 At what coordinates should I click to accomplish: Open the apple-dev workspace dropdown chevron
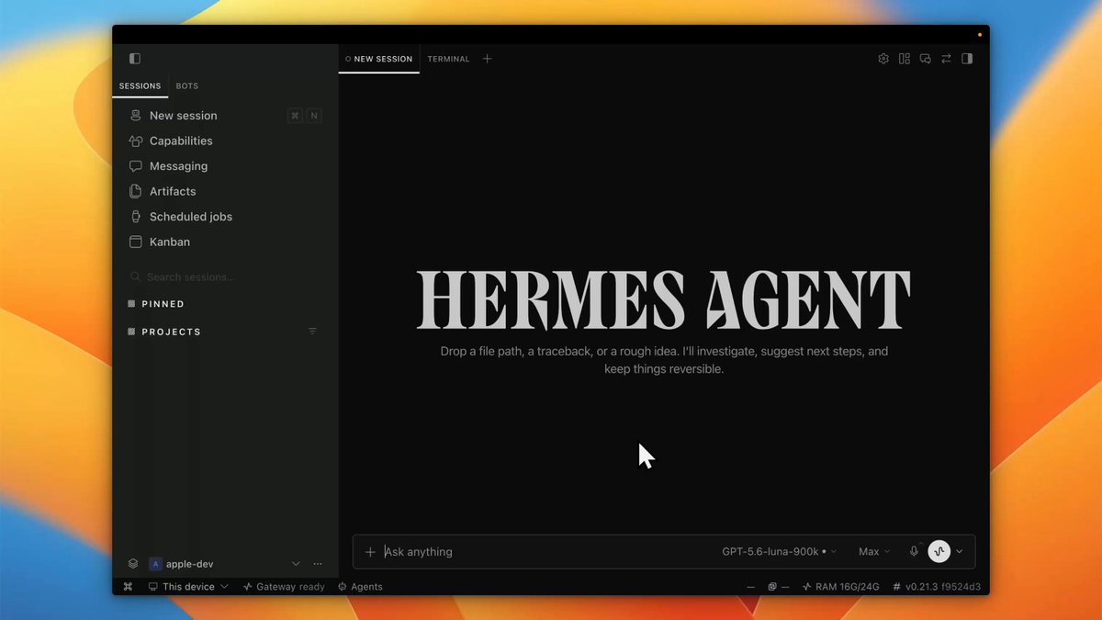[x=296, y=564]
